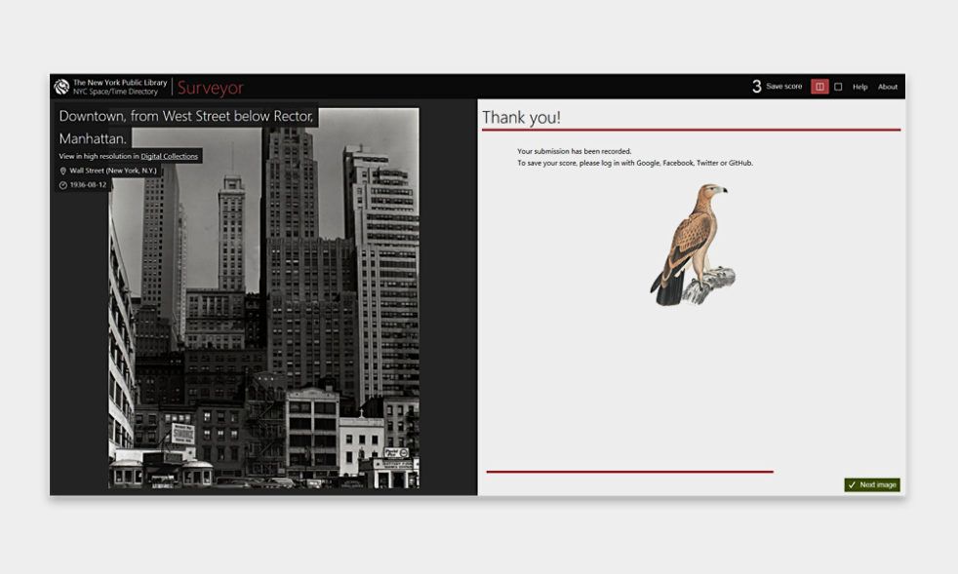Viewport: 958px width, 574px height.
Task: Open the About menu item
Action: coord(887,87)
